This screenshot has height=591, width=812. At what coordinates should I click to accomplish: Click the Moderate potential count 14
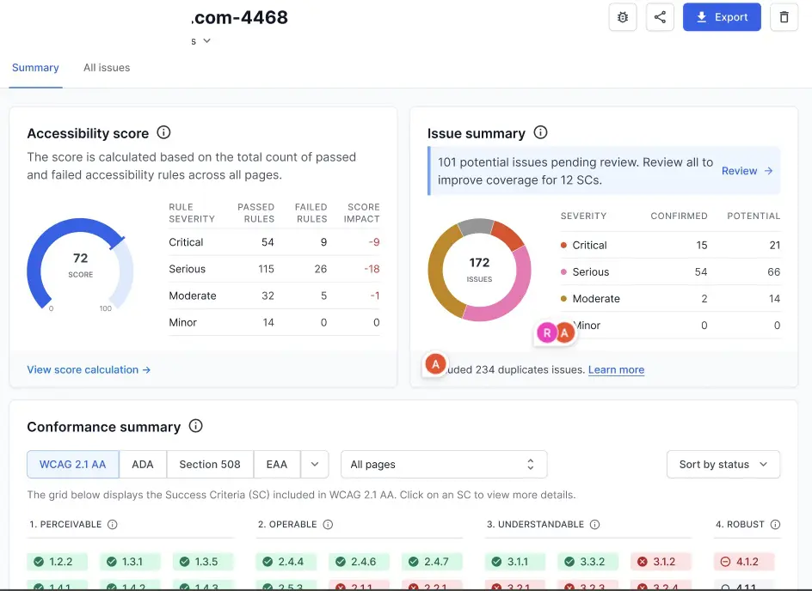point(774,298)
